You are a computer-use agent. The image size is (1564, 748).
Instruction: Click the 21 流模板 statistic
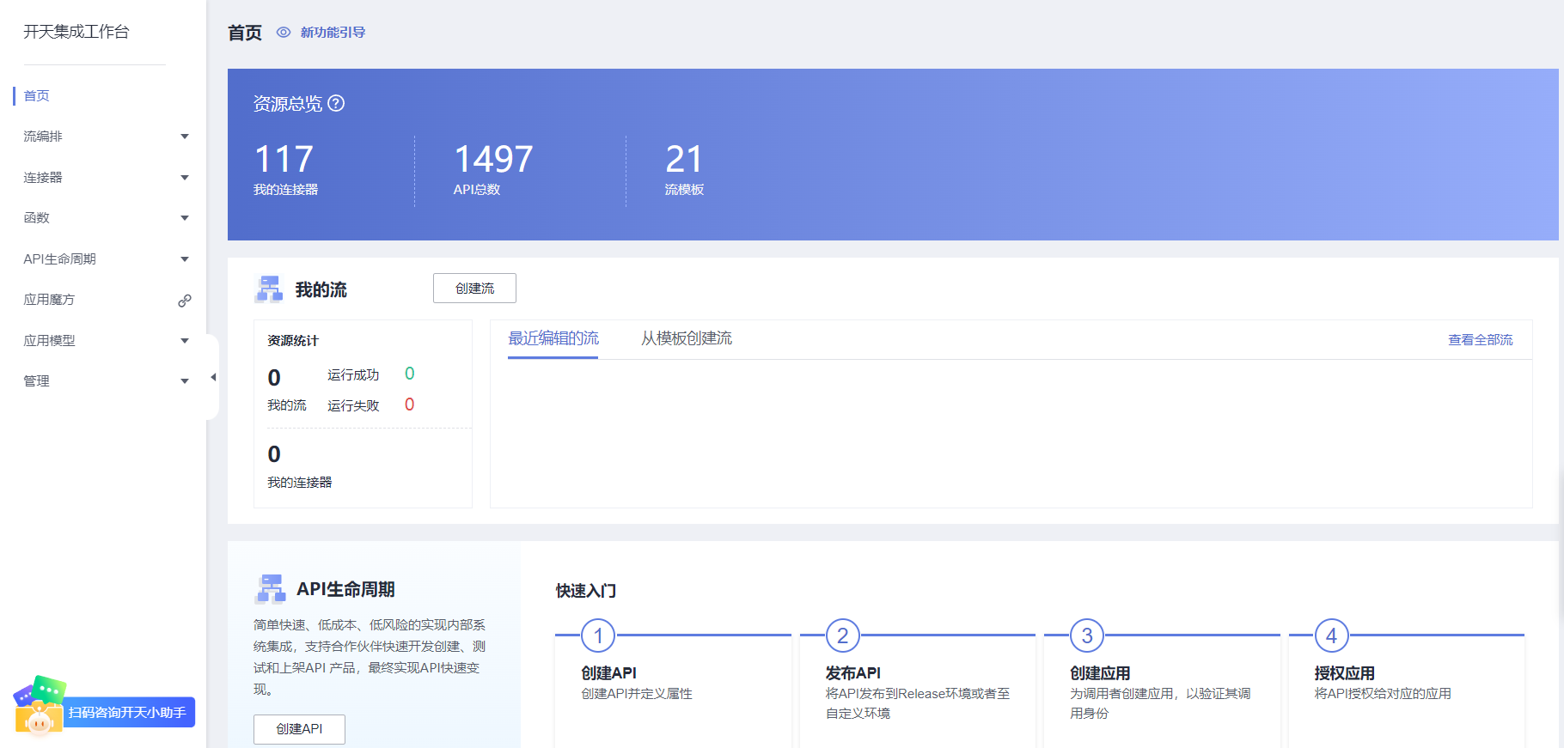click(685, 169)
